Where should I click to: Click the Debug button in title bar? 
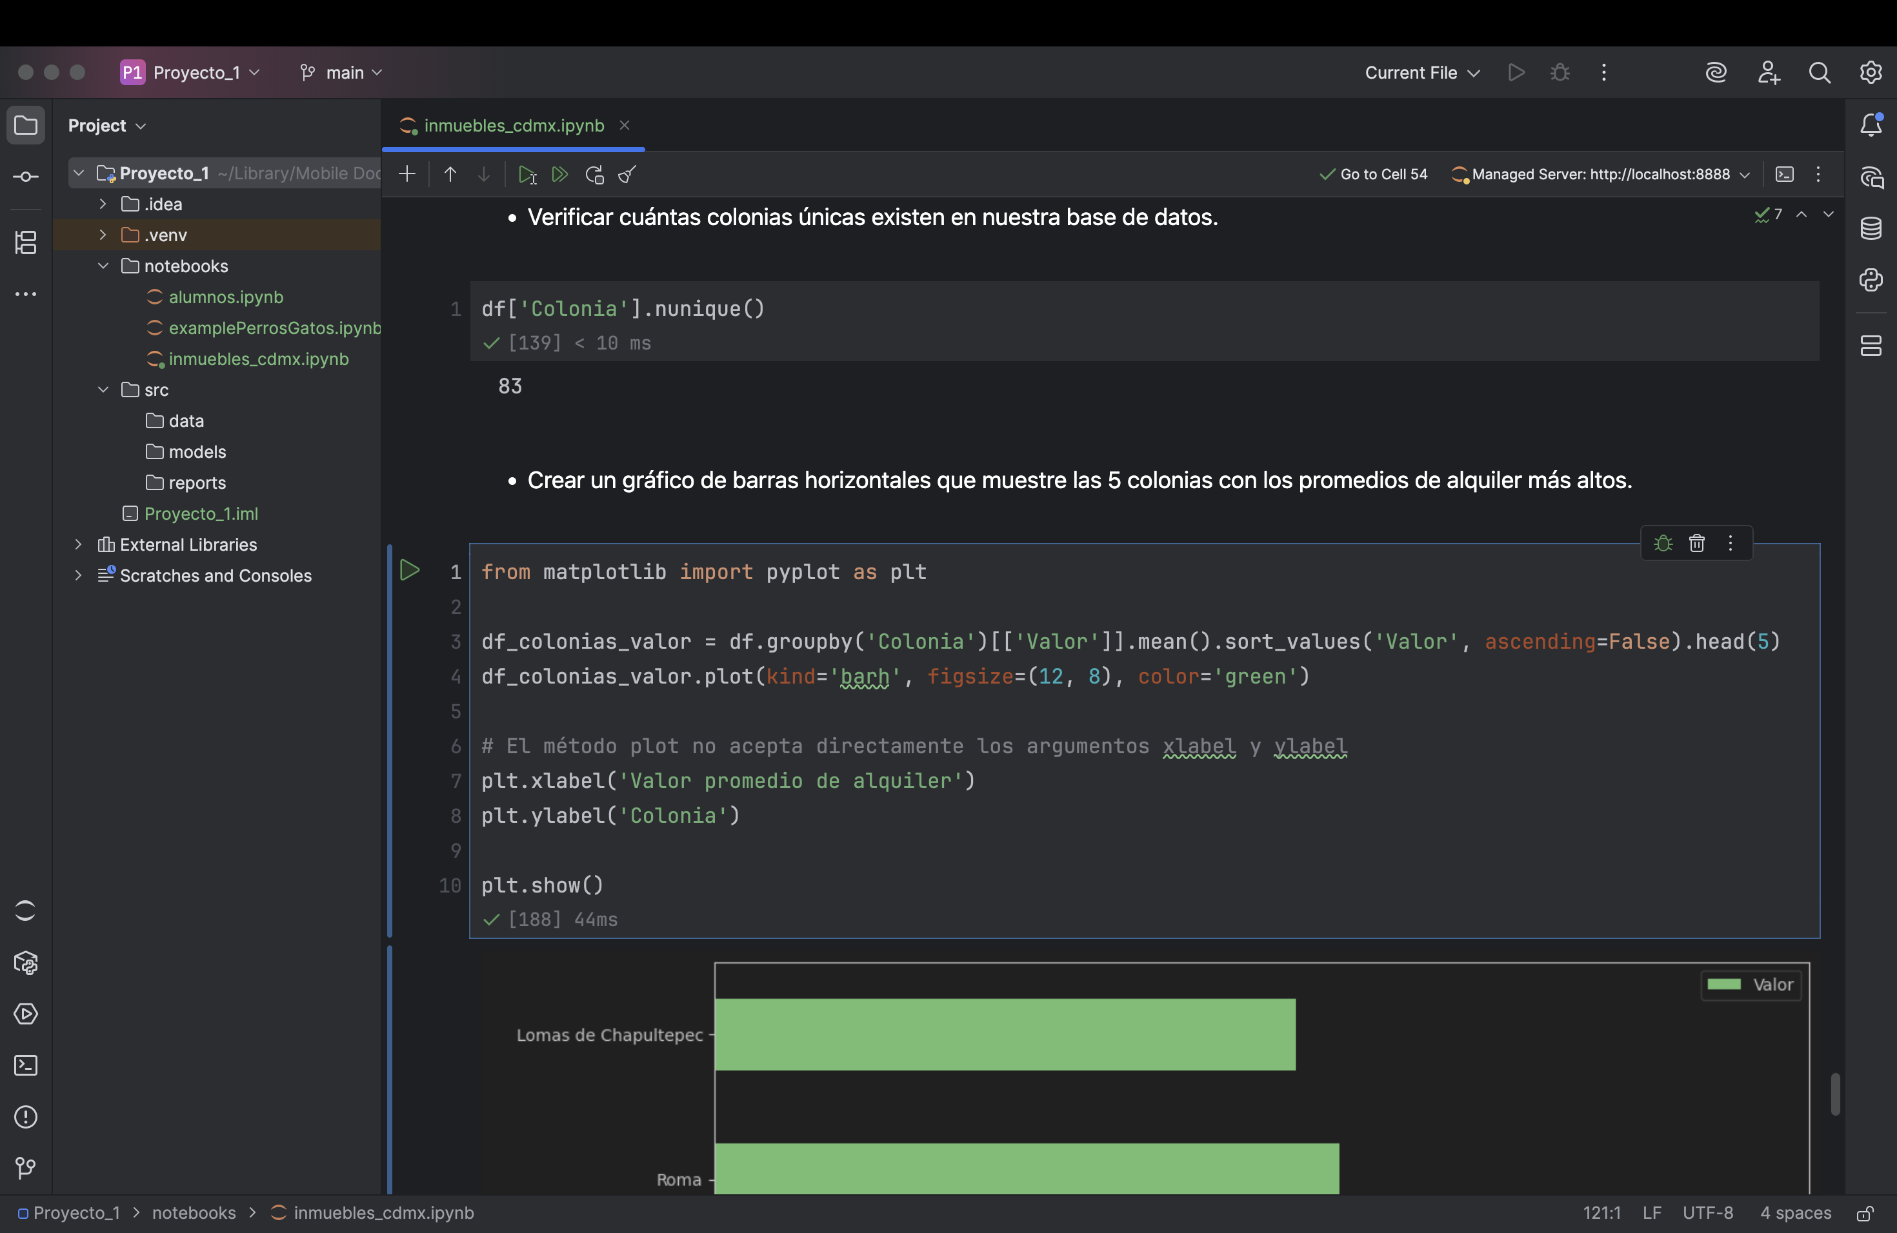(1560, 72)
